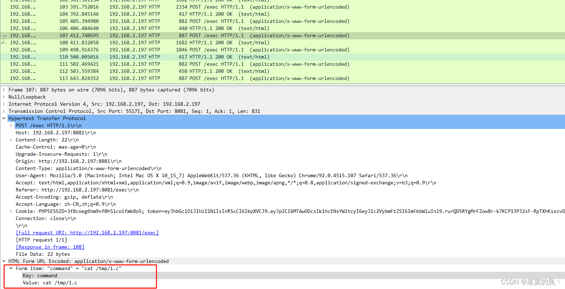
Task: Follow the Response in frame: 108 link
Action: point(50,247)
